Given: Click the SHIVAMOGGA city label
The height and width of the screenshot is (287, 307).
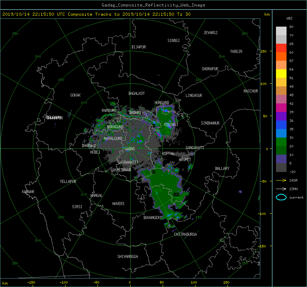Looking at the screenshot, I should coord(128,257).
